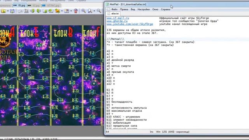The height and width of the screenshot is (140, 249).
Task: Zoom in with the plus magnifier
Action: [x=84, y=11]
